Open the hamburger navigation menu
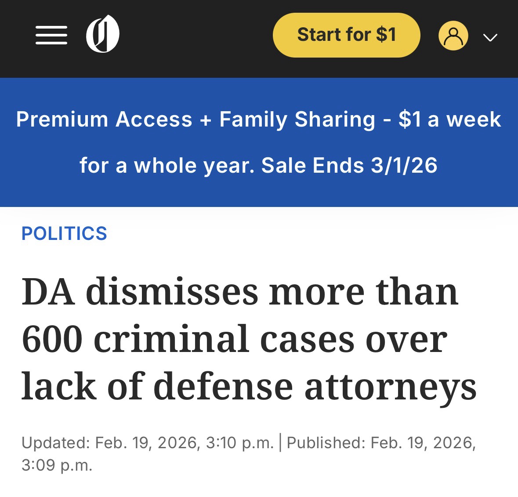The height and width of the screenshot is (497, 518). (x=51, y=35)
